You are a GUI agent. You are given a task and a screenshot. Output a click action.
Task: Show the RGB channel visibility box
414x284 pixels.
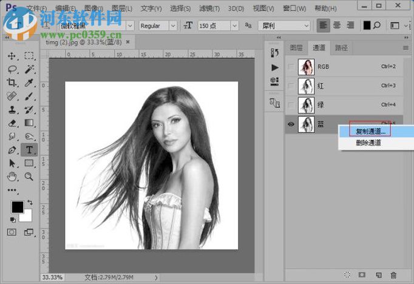[x=291, y=66]
